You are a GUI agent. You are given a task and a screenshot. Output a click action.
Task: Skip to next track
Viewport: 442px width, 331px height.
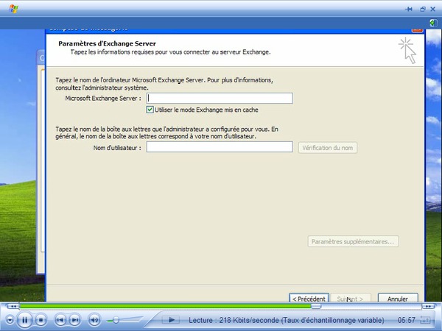(x=74, y=320)
